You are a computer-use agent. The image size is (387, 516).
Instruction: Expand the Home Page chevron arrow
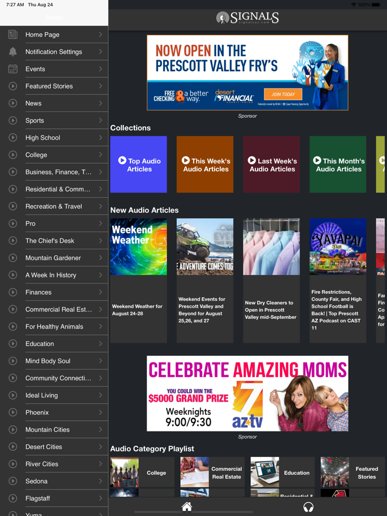(101, 35)
